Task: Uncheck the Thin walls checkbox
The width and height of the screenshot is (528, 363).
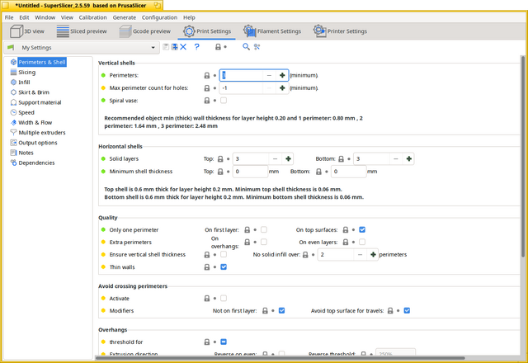Action: pyautogui.click(x=224, y=267)
